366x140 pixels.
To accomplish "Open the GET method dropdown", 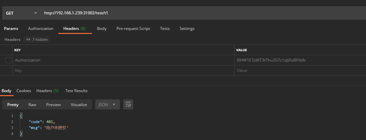I will [21, 13].
